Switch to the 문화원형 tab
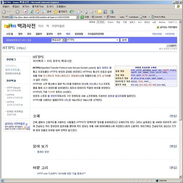The image size is (183, 183). tap(79, 34)
